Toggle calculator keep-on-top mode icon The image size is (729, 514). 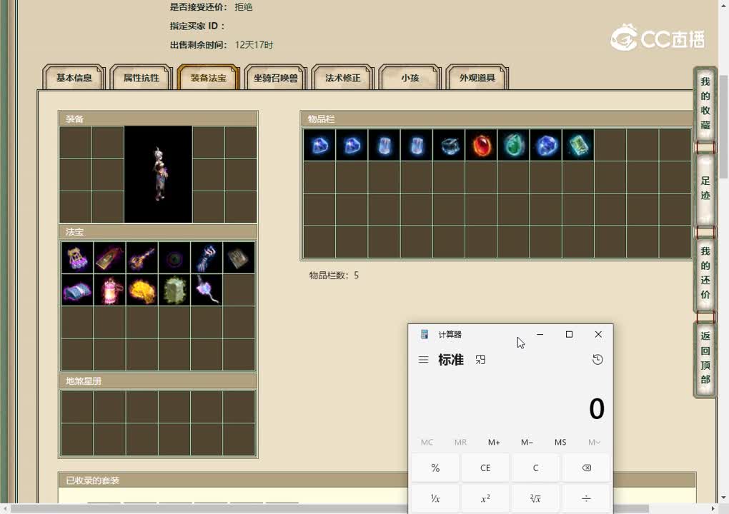click(x=480, y=360)
